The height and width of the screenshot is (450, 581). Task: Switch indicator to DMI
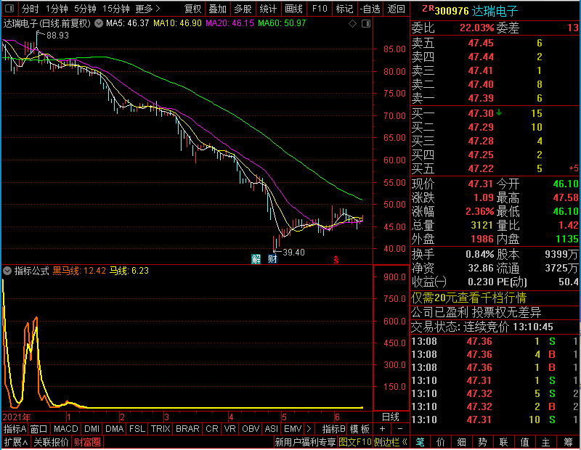(92, 429)
